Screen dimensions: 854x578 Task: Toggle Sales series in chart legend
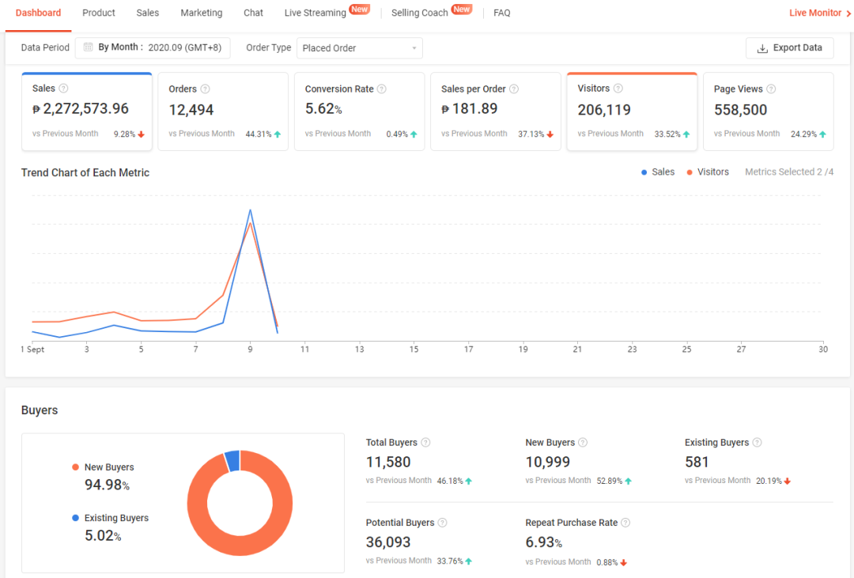658,172
